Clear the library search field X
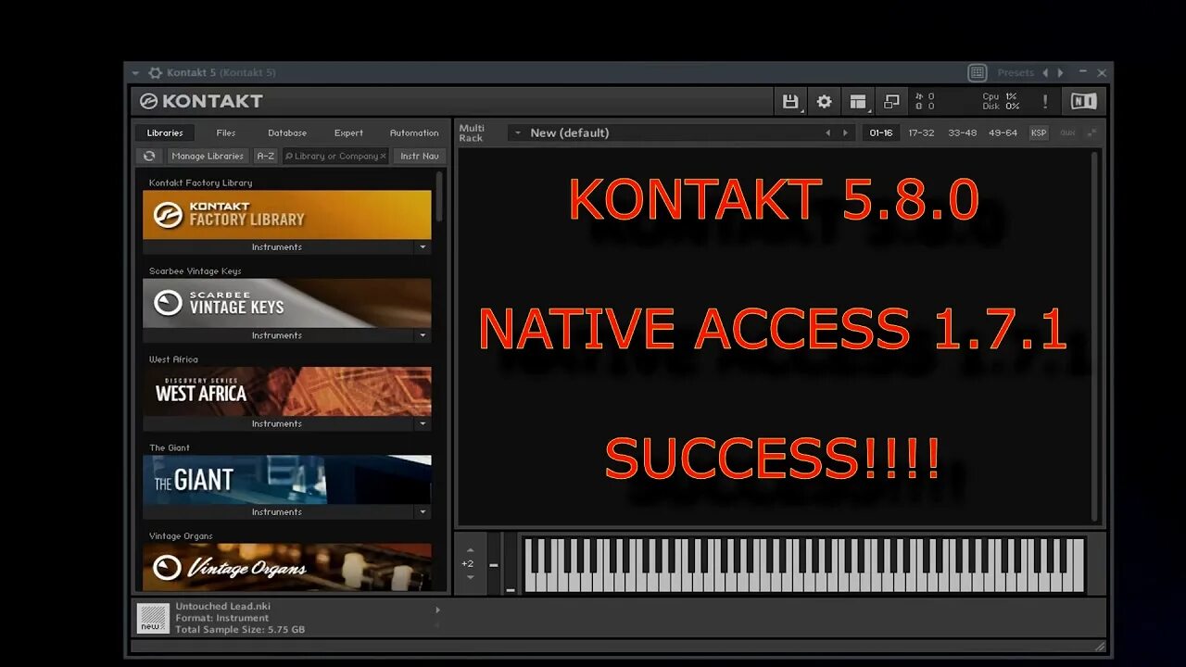This screenshot has width=1186, height=667. (383, 156)
